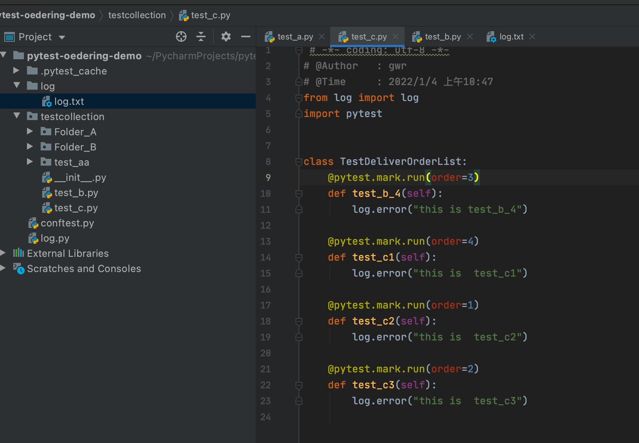Click the Project panel window icon

point(9,37)
